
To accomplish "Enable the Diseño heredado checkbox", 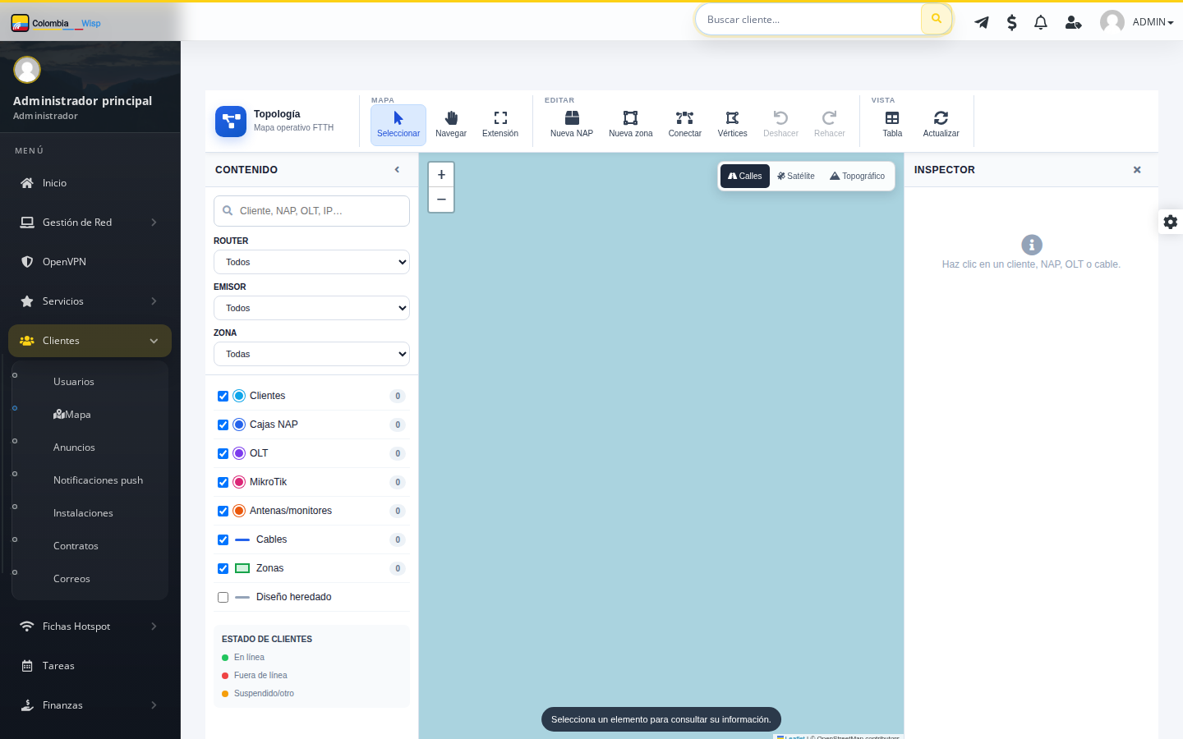I will 223,597.
